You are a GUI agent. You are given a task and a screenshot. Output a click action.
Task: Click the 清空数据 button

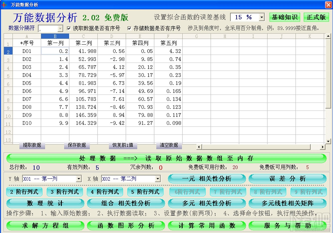(169, 145)
